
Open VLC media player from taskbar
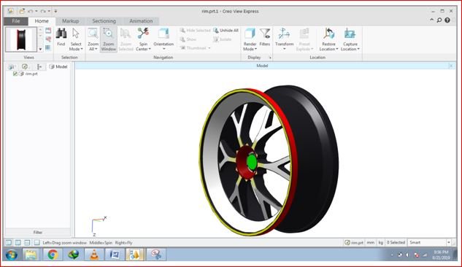(94, 255)
